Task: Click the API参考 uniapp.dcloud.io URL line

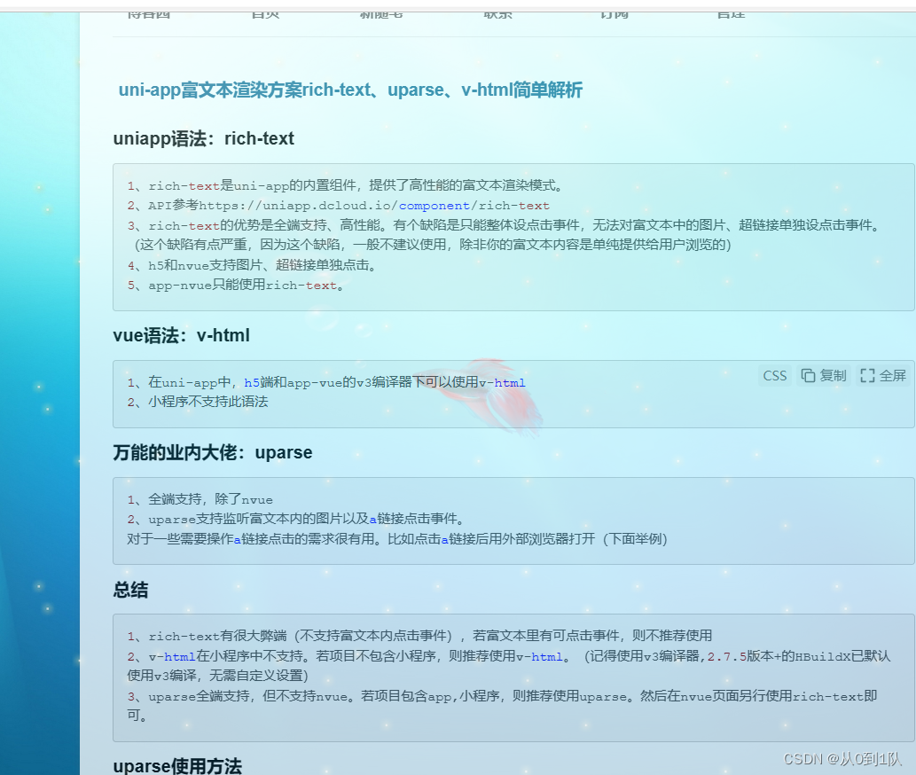Action: [x=339, y=206]
